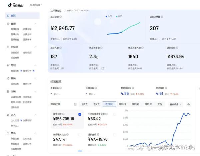Collapse the 商品 sidebar section chevron
This screenshot has height=156, width=200.
pos(35,133)
